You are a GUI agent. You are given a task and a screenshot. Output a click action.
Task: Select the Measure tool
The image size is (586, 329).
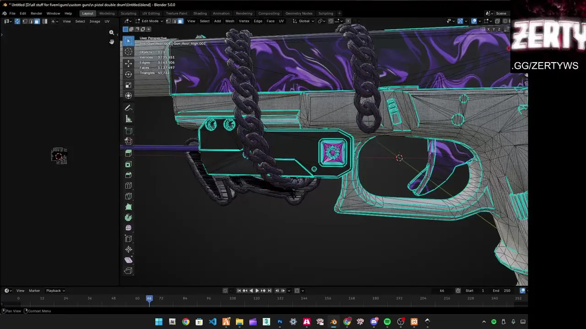(x=128, y=119)
